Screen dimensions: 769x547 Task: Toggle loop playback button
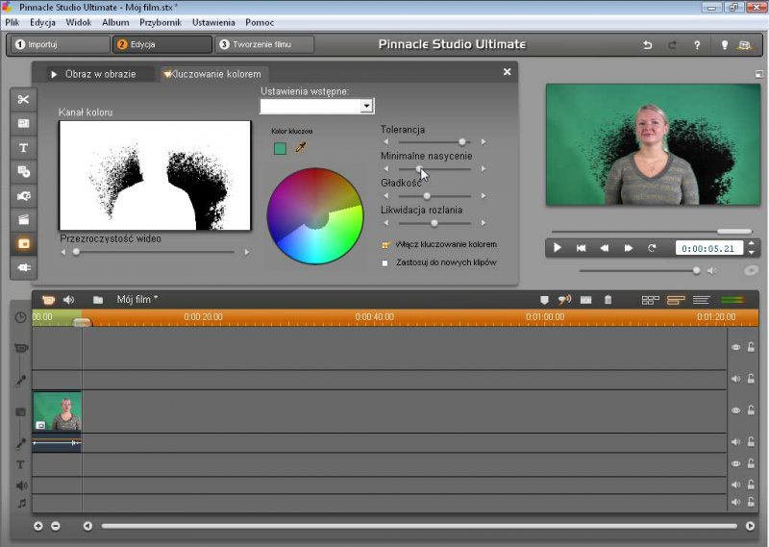tap(652, 248)
